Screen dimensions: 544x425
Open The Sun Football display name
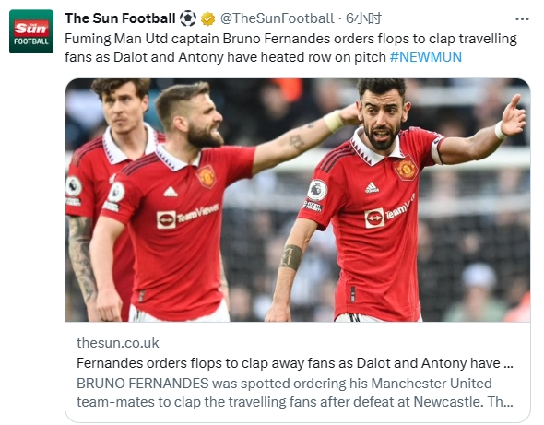tap(120, 18)
